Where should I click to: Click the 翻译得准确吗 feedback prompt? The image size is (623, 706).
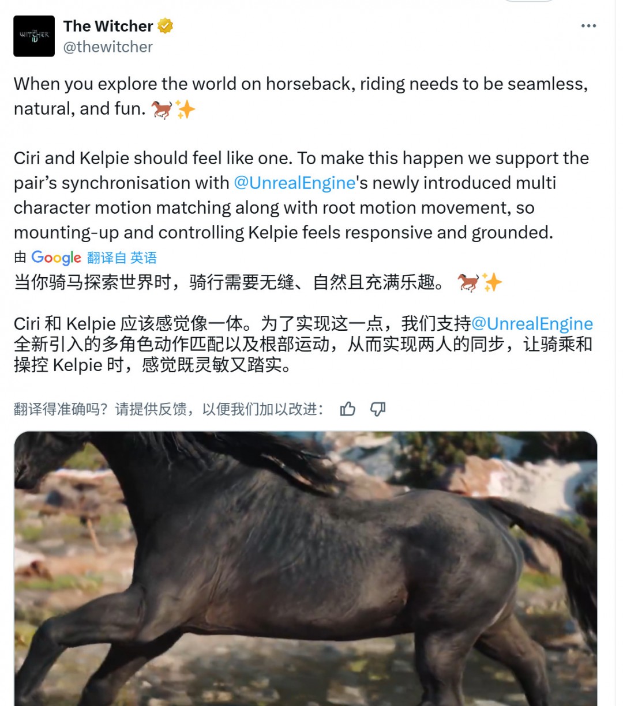coord(168,409)
